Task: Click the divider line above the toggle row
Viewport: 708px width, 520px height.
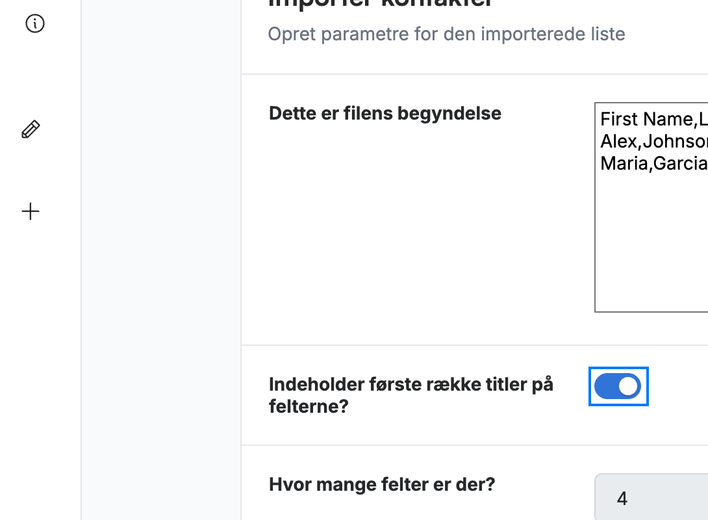Action: pos(475,345)
